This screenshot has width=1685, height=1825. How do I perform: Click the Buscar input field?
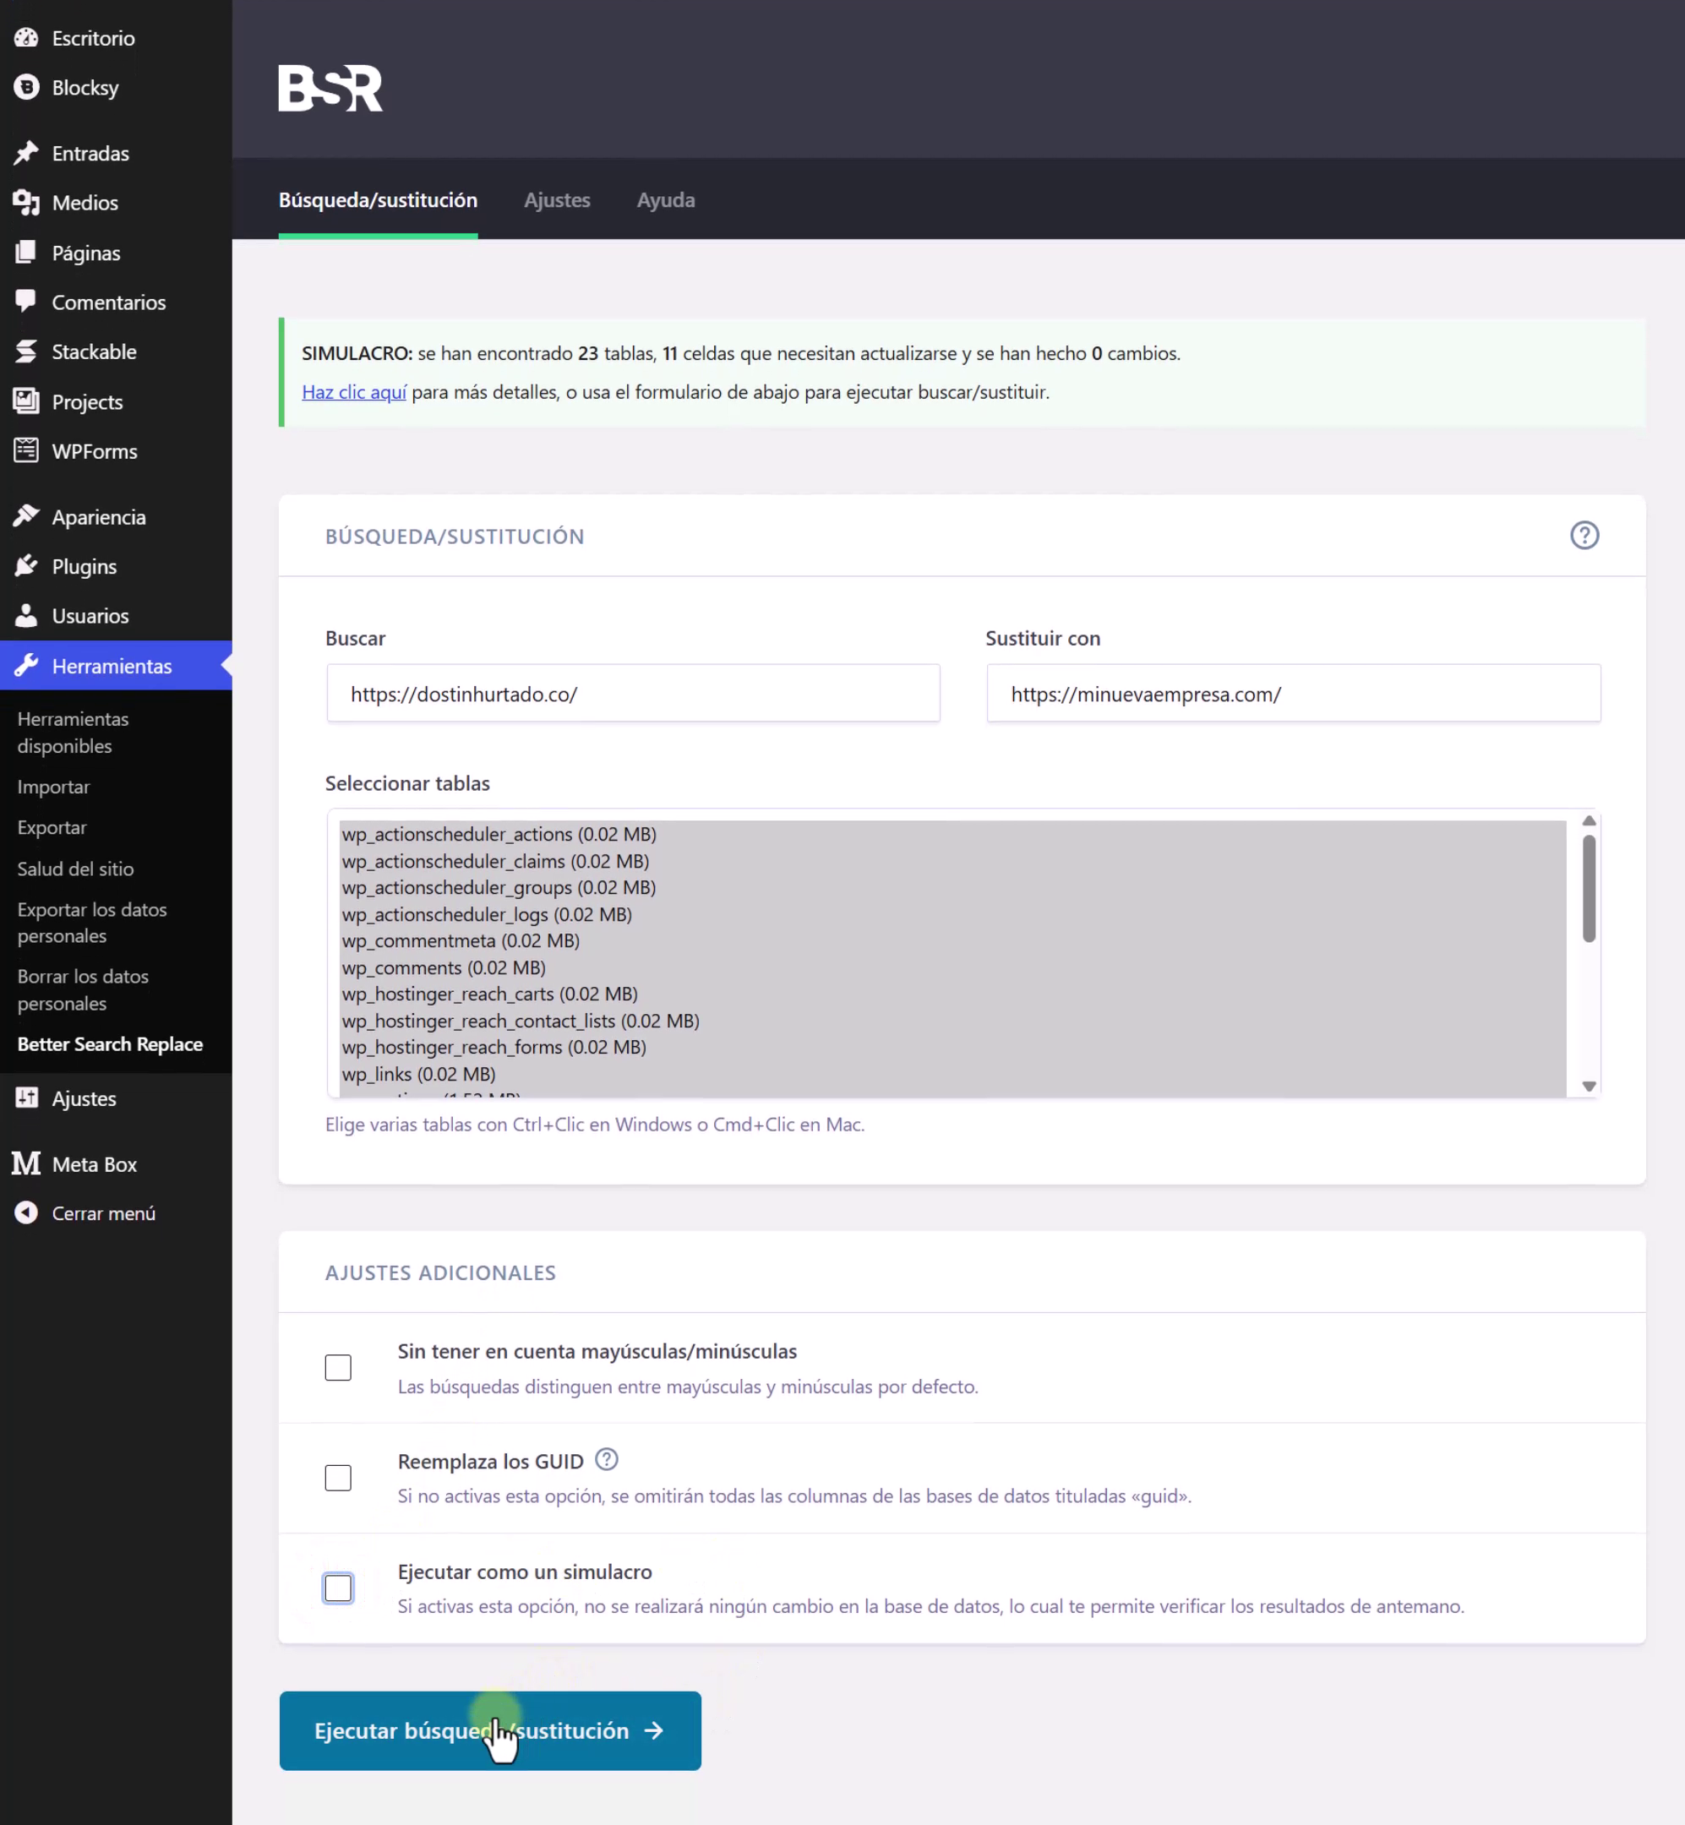pyautogui.click(x=633, y=693)
